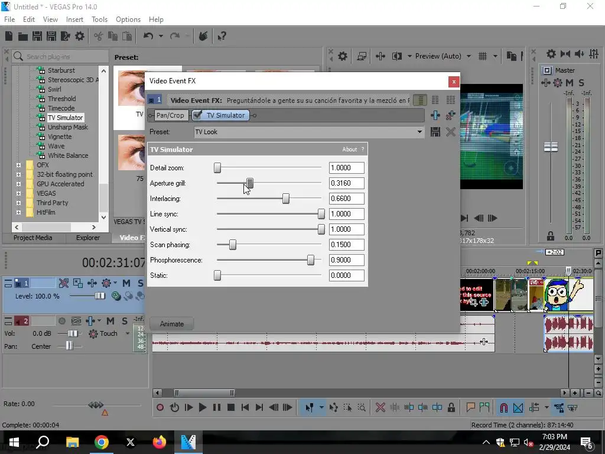Select TV Simulator in the plug-in list
The width and height of the screenshot is (605, 454).
click(65, 118)
